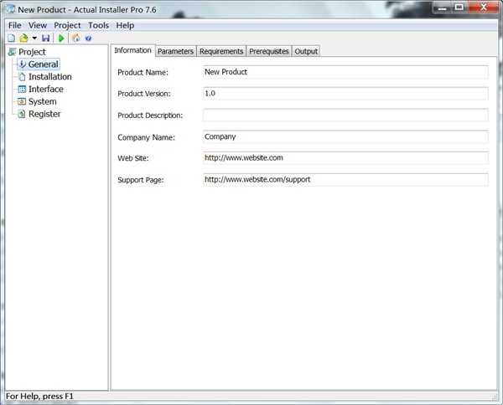
Task: Minimize the Actual Installer window
Action: 443,8
